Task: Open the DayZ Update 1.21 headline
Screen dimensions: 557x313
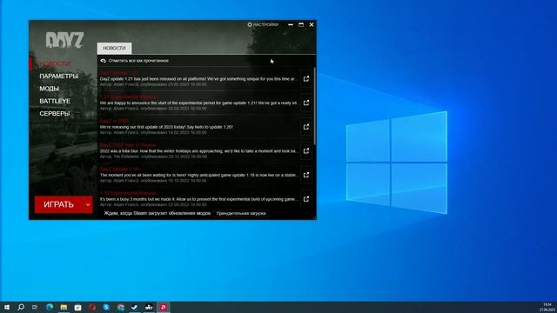Action: pyautogui.click(x=119, y=73)
